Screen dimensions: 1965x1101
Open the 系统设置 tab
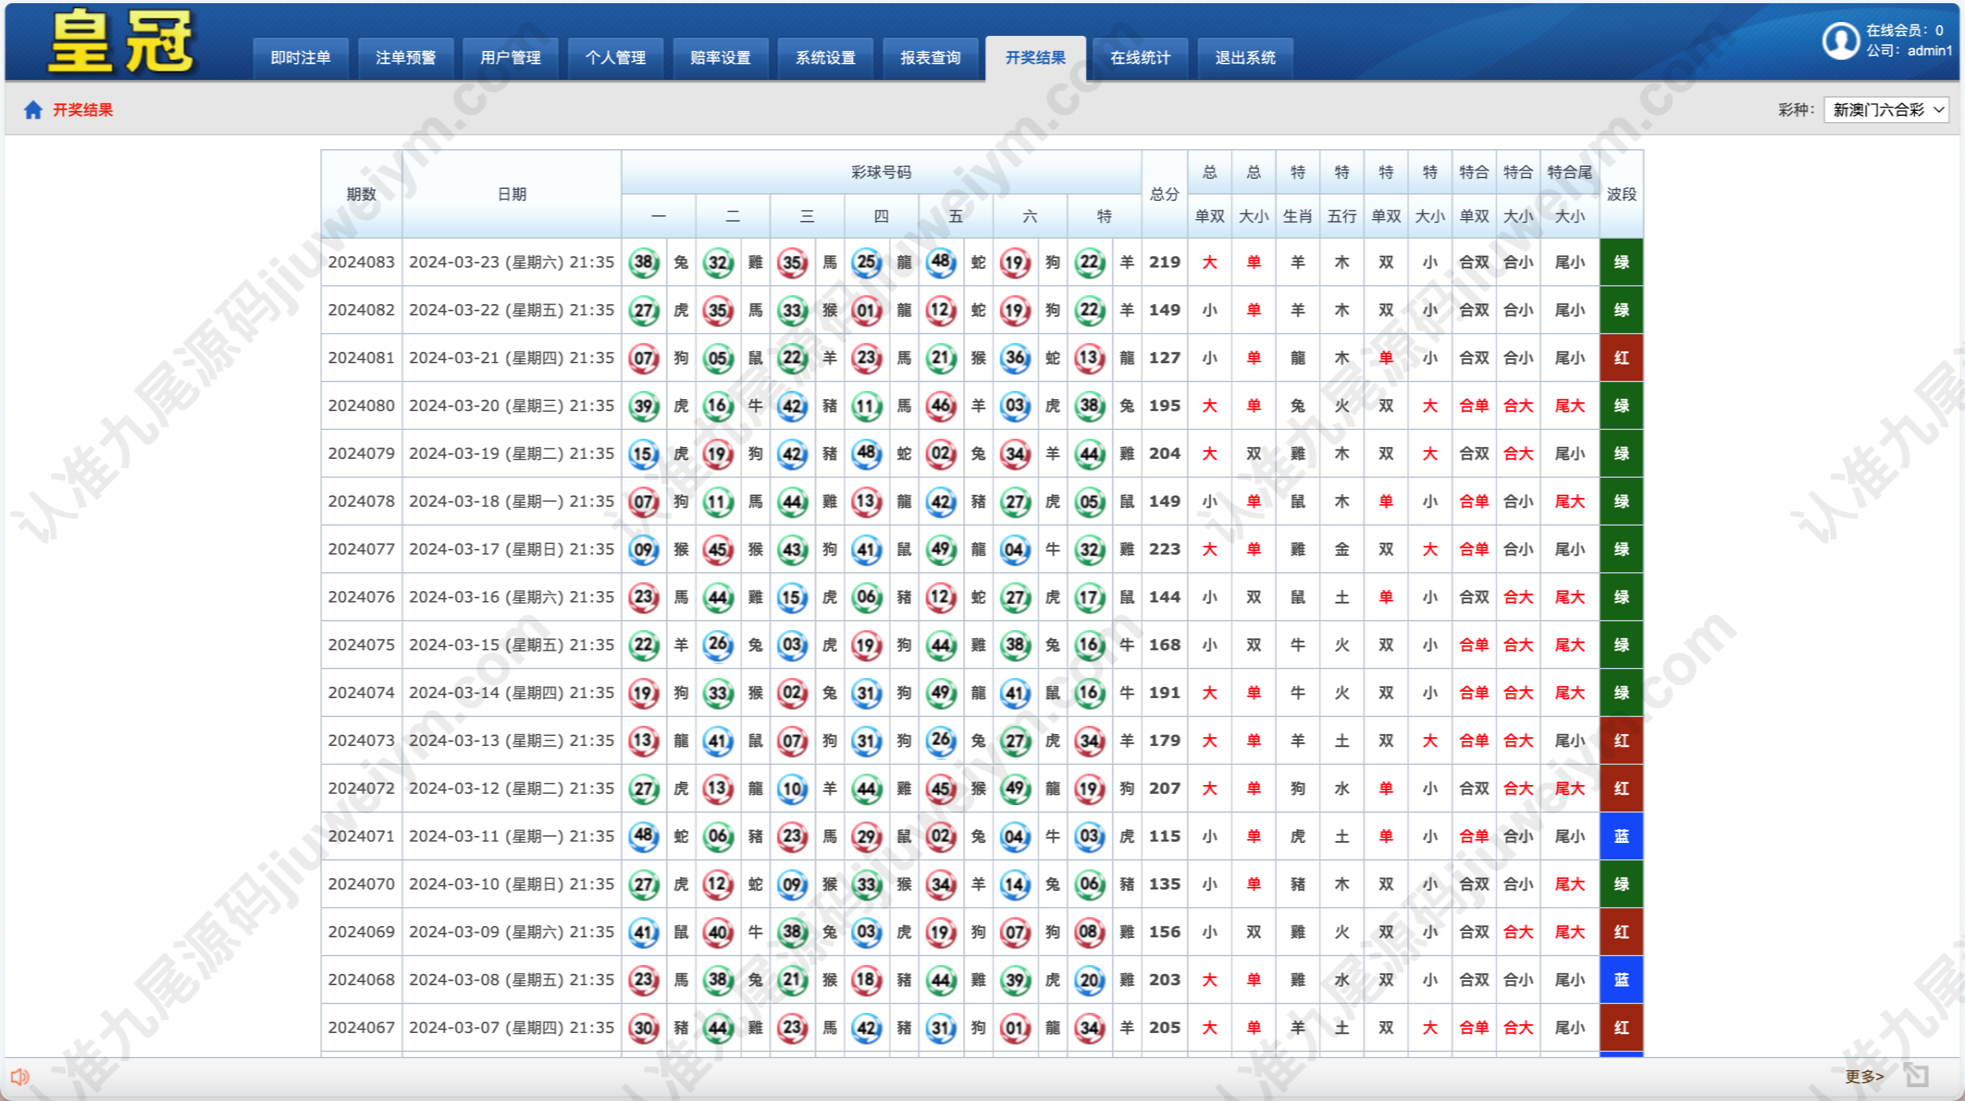[825, 58]
